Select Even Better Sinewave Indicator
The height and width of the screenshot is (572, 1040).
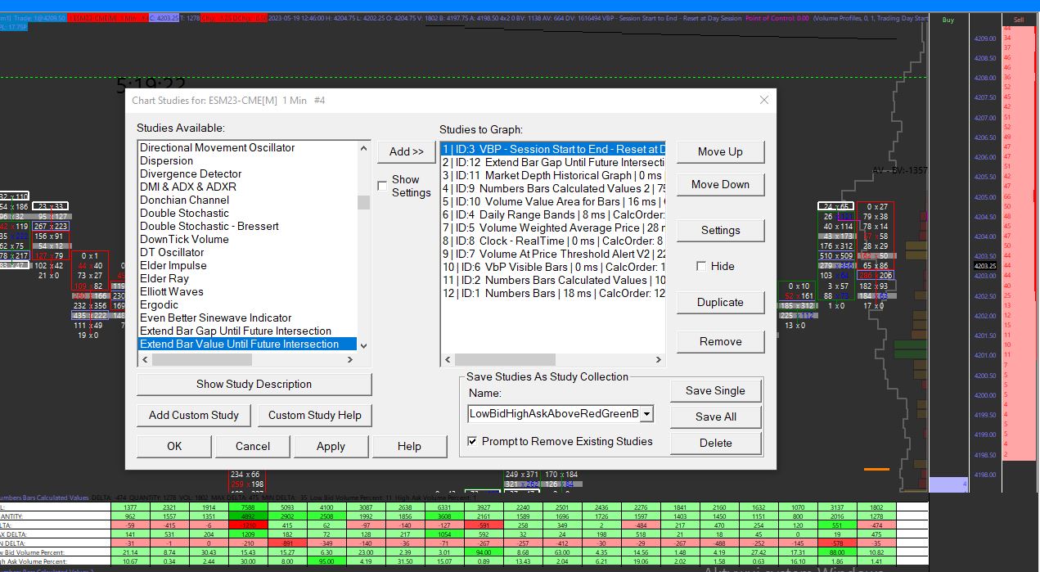pyautogui.click(x=248, y=318)
